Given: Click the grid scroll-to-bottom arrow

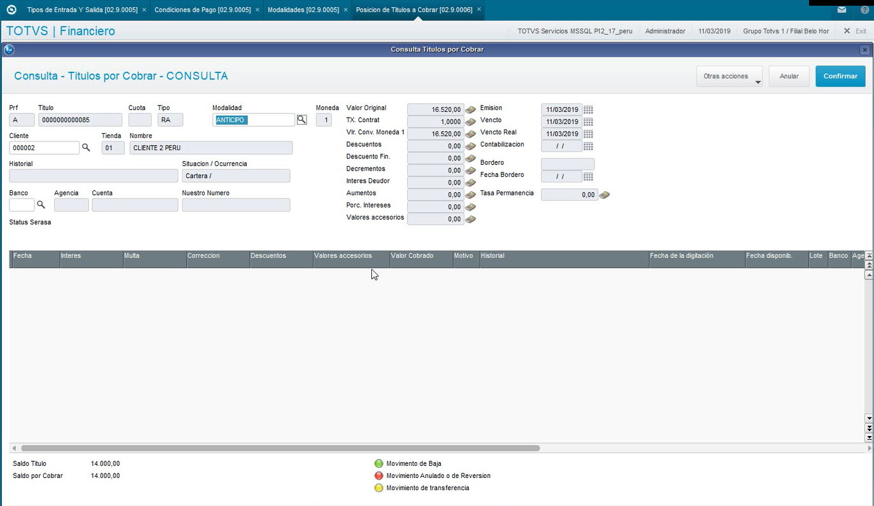Looking at the screenshot, I should coord(868,438).
